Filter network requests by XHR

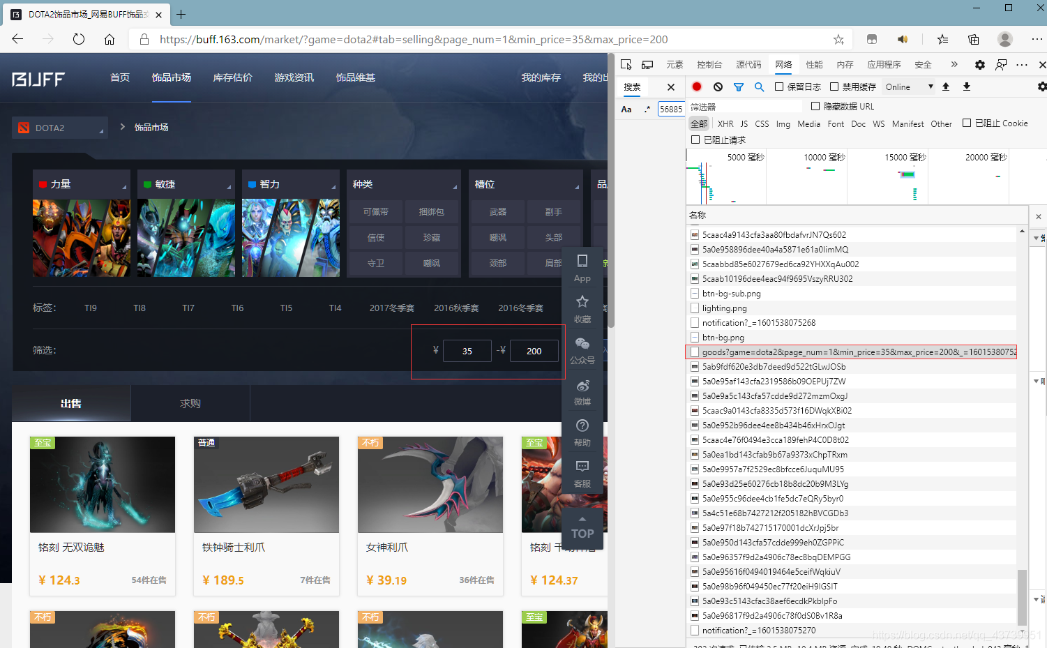tap(725, 123)
